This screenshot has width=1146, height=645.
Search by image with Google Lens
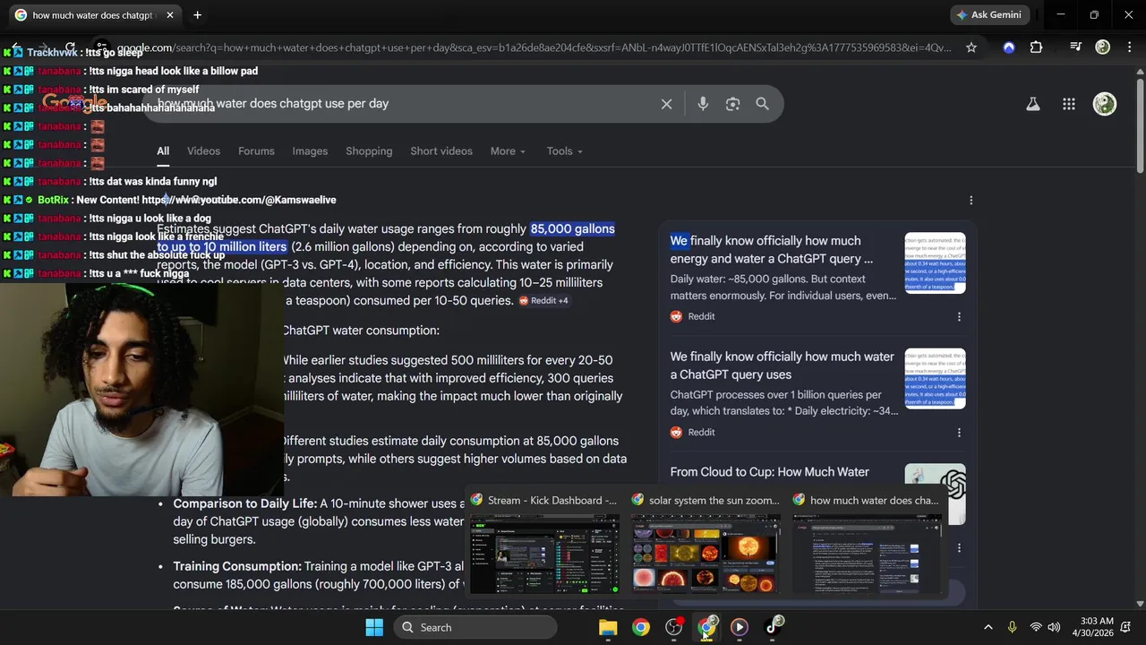732,104
